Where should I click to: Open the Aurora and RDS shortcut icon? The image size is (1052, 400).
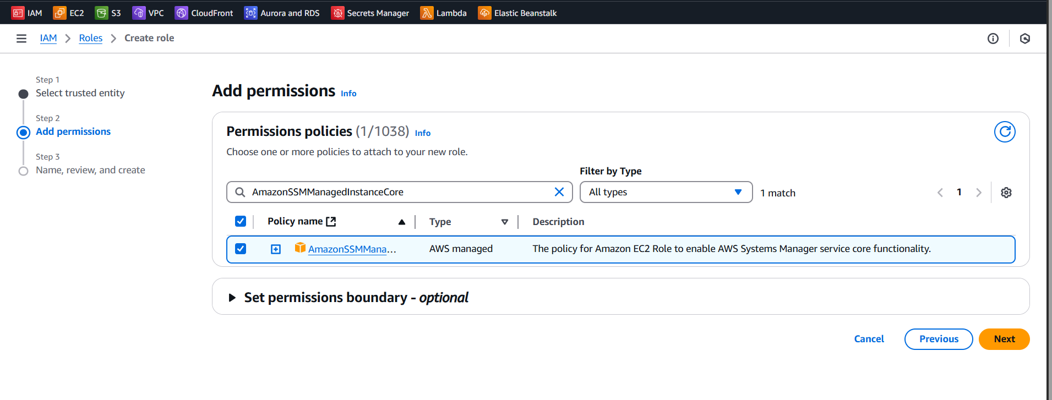[x=250, y=13]
